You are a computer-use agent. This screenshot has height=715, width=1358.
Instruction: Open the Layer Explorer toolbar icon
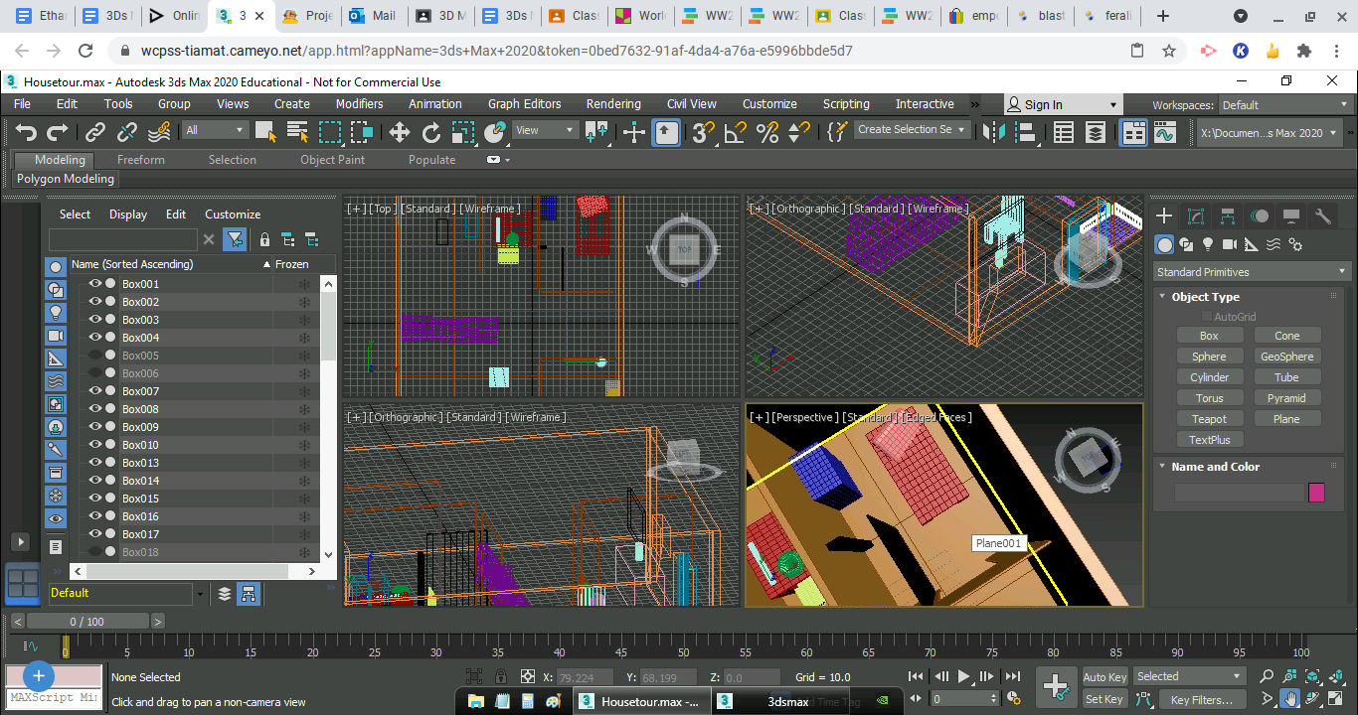coord(1096,132)
